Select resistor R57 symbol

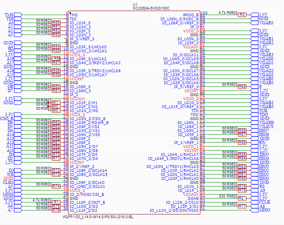(56, 63)
